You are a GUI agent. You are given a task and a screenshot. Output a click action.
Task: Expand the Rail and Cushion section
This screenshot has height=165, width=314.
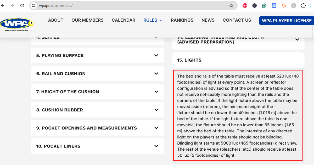(x=97, y=74)
